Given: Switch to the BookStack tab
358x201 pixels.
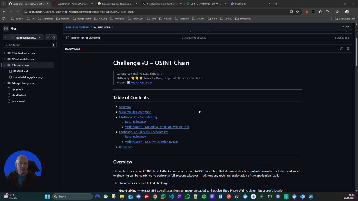Looking at the screenshot, I should (x=250, y=4).
